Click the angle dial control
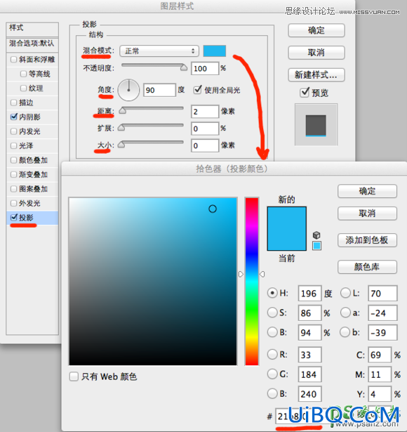 tap(128, 90)
